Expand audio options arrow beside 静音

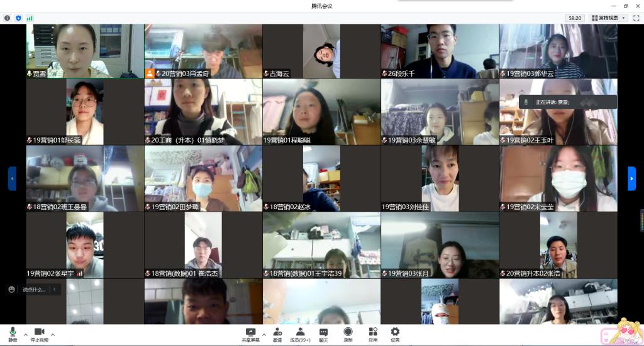click(26, 334)
